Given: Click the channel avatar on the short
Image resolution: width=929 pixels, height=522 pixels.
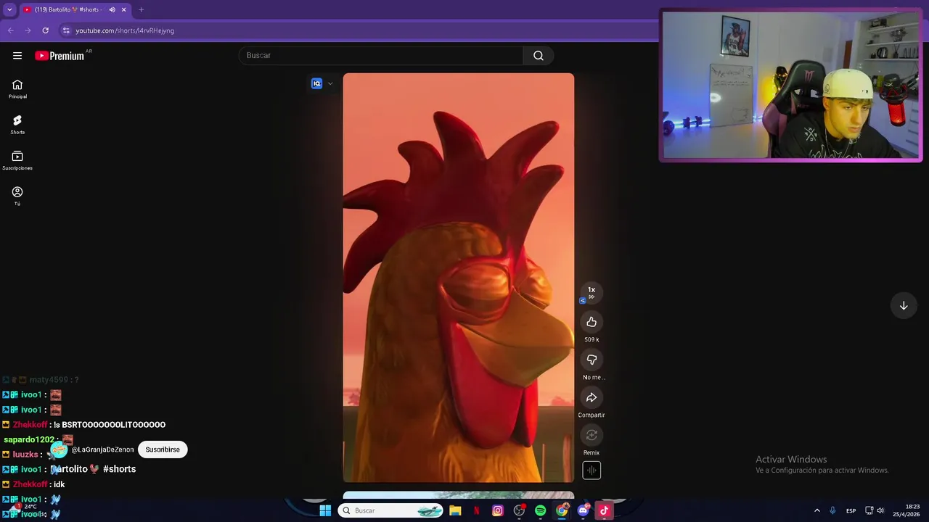Looking at the screenshot, I should coord(60,449).
